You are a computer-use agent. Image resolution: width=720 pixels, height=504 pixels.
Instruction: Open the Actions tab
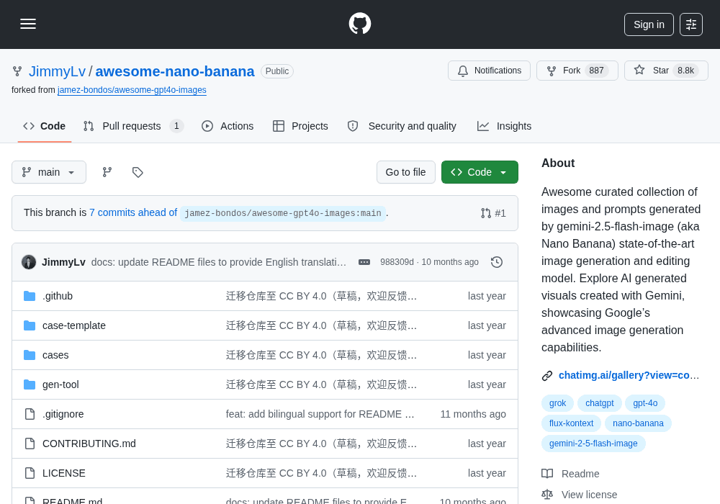228,126
